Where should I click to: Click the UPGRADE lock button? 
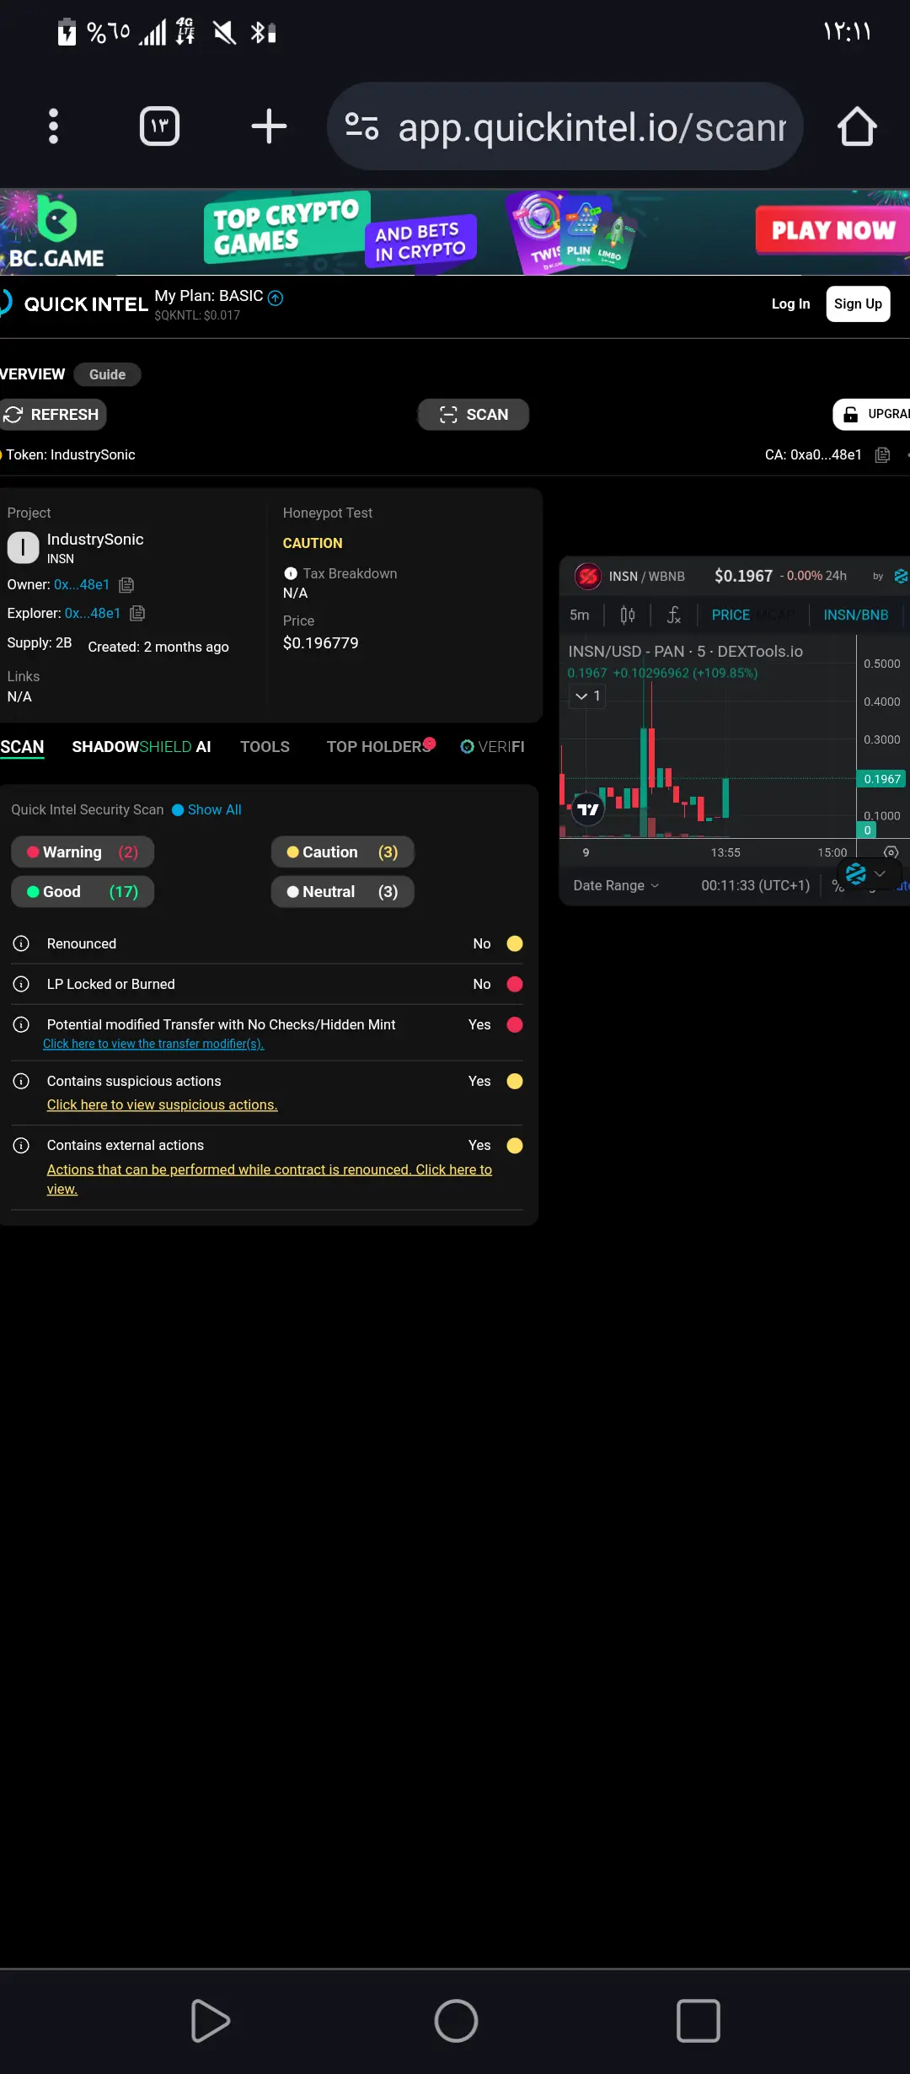point(872,414)
